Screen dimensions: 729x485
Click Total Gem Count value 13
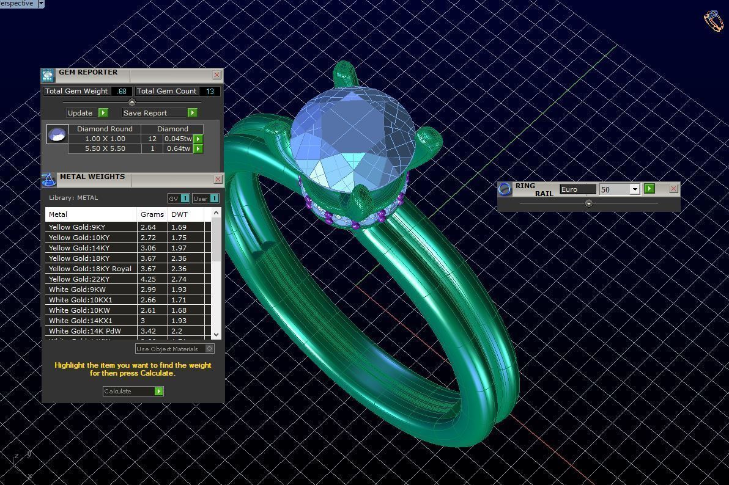click(x=210, y=91)
